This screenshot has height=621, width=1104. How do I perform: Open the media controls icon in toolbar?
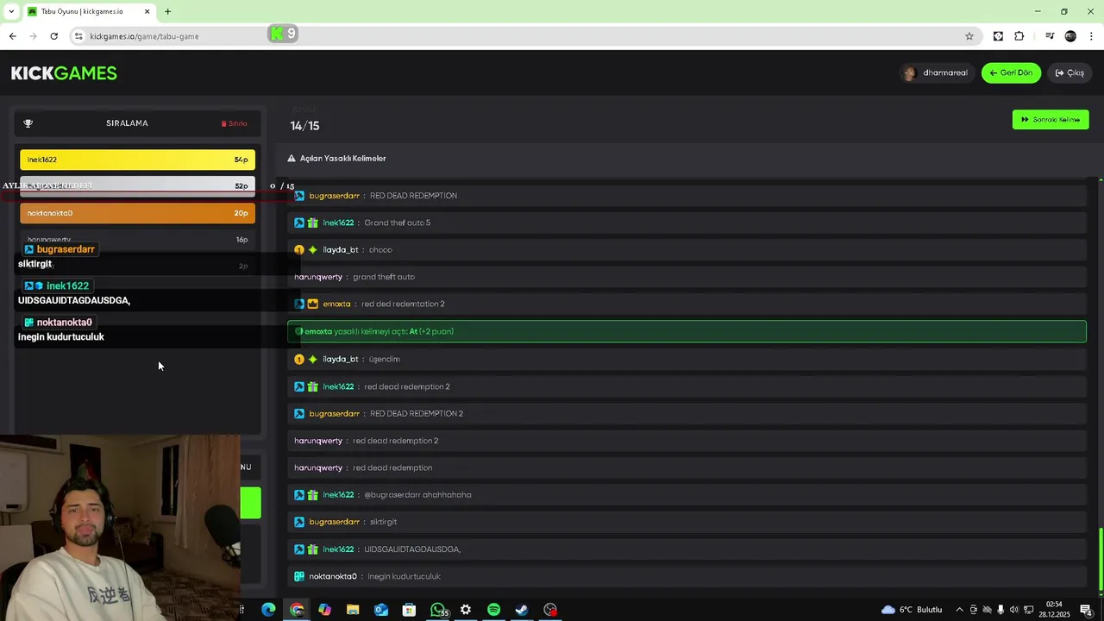point(1050,36)
